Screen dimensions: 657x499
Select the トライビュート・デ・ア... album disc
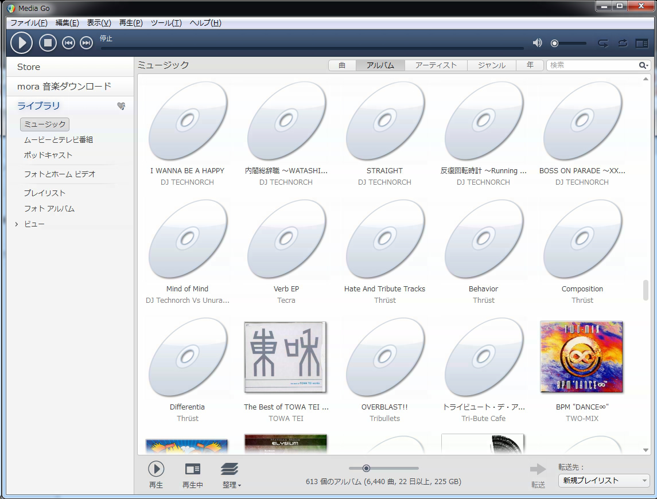tap(484, 357)
